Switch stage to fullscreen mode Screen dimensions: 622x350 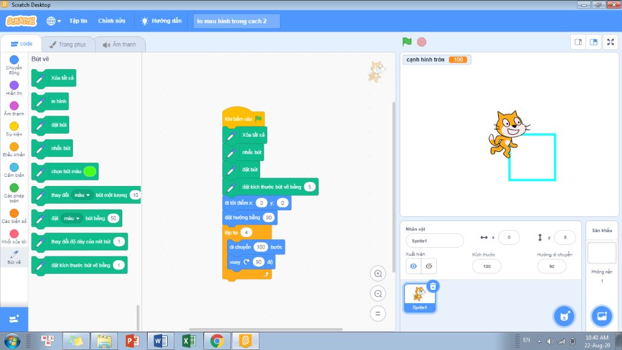pos(610,42)
